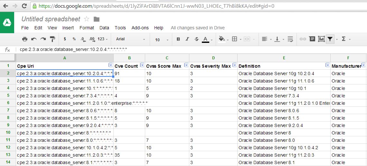Rename the Untitled spreadsheet title
This screenshot has height=166, width=367.
pyautogui.click(x=51, y=19)
